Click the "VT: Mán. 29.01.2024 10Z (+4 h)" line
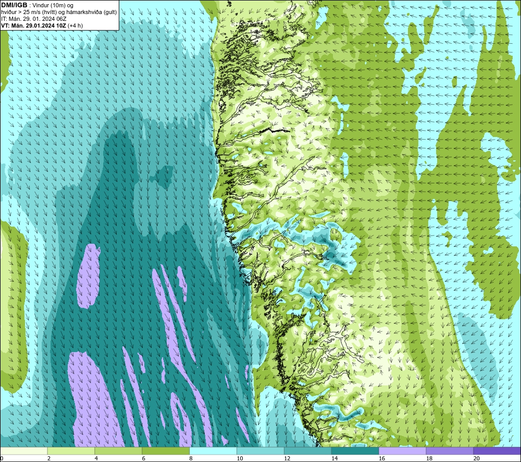The image size is (521, 462). pos(42,26)
